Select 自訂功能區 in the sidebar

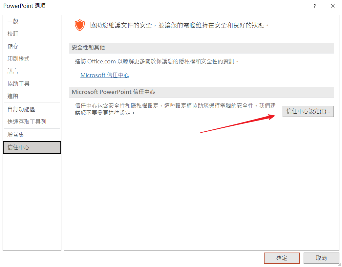(32, 109)
